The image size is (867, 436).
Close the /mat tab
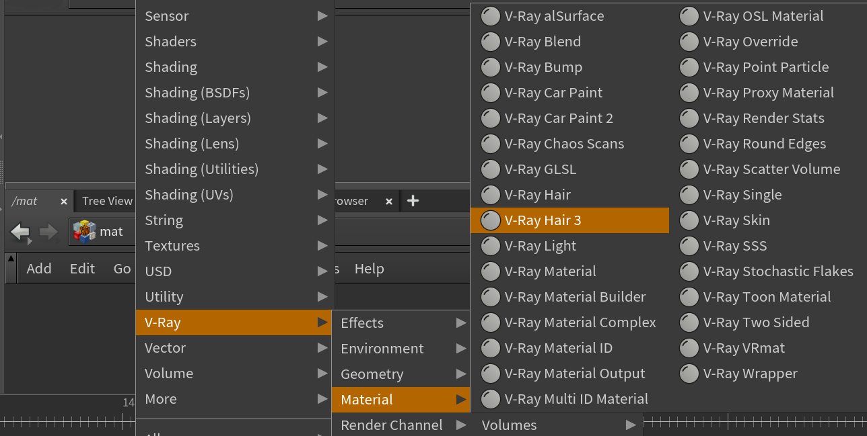(x=64, y=202)
